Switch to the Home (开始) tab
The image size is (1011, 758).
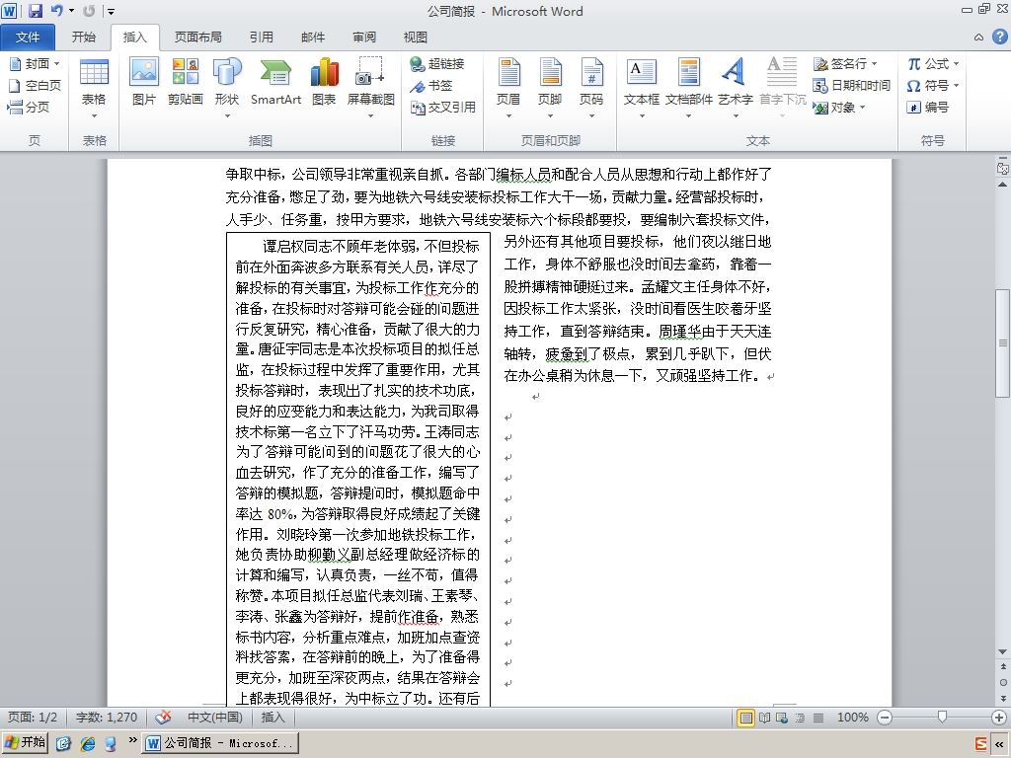tap(84, 38)
